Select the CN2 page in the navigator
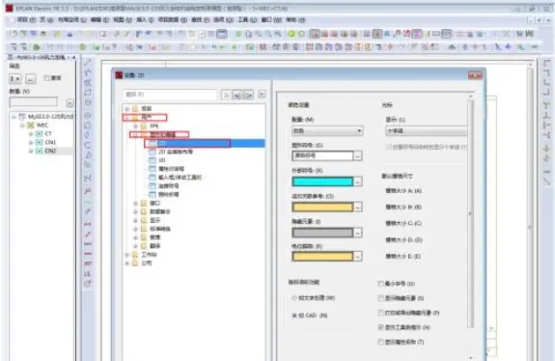 coord(50,151)
